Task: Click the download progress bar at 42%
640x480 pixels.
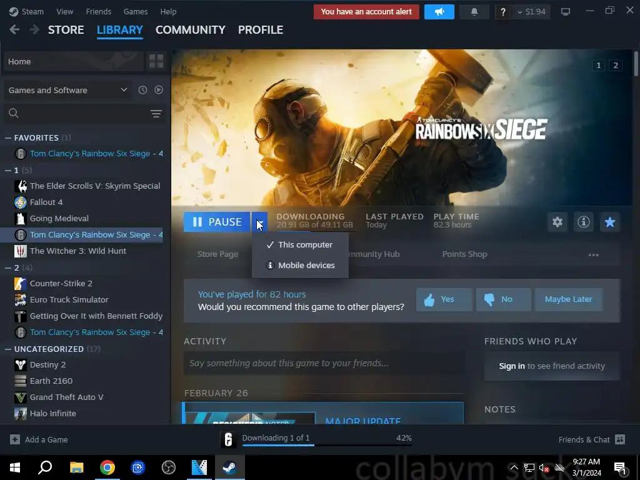Action: coord(326,445)
